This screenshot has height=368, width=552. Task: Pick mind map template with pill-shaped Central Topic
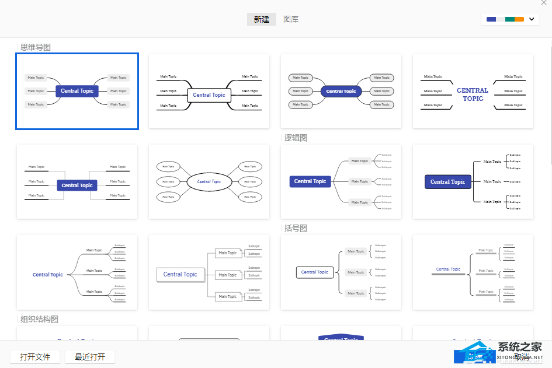[x=341, y=92]
